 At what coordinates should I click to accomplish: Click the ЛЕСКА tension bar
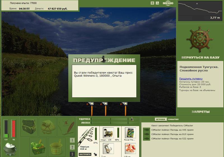pos(115,123)
